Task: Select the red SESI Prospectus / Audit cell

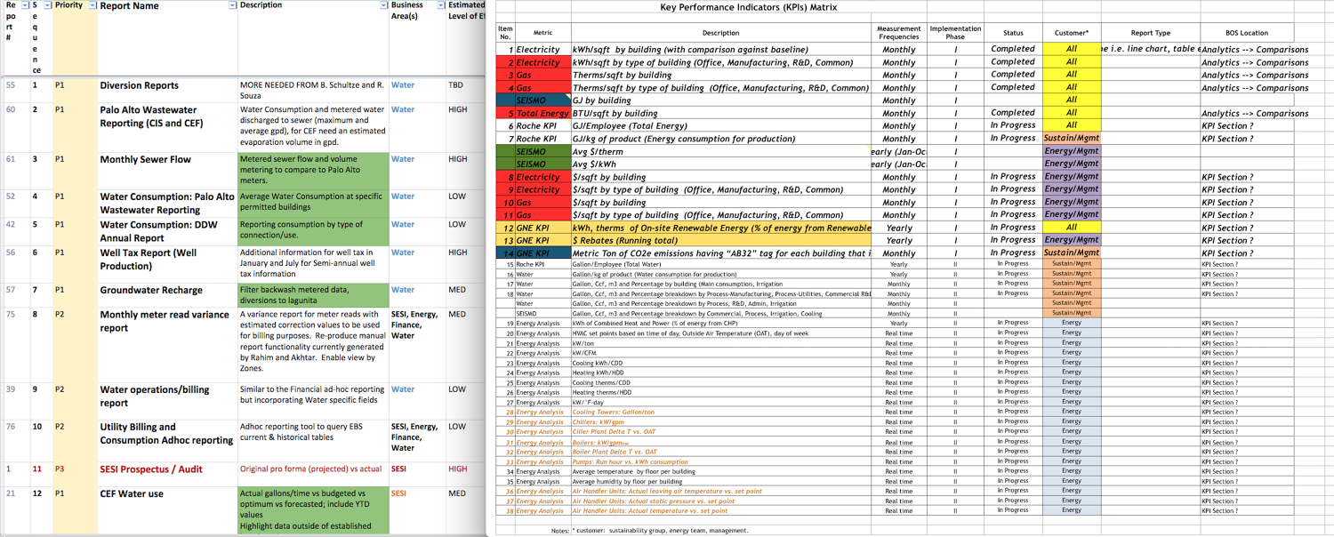Action: 151,469
